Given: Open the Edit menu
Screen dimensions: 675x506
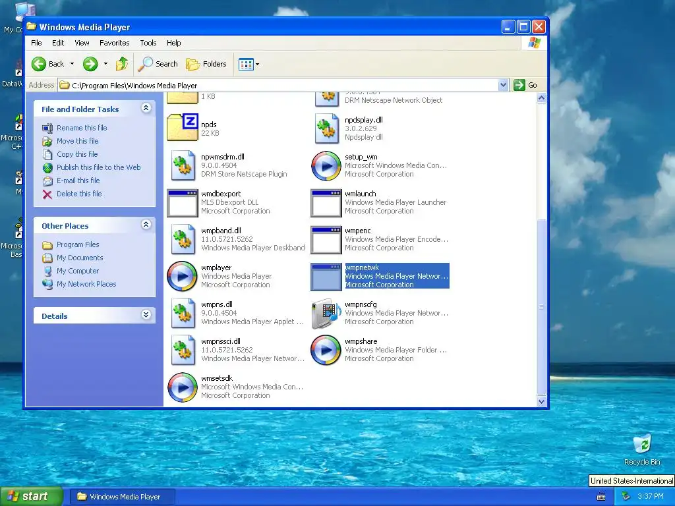Looking at the screenshot, I should pos(58,43).
